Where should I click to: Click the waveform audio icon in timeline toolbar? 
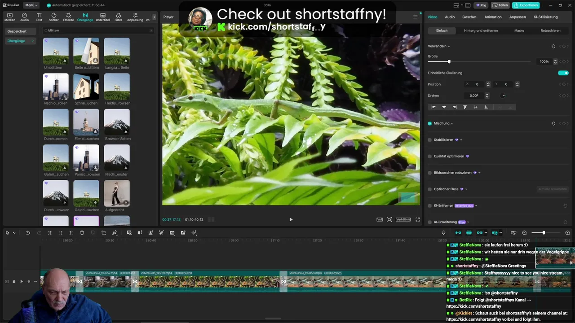click(194, 233)
